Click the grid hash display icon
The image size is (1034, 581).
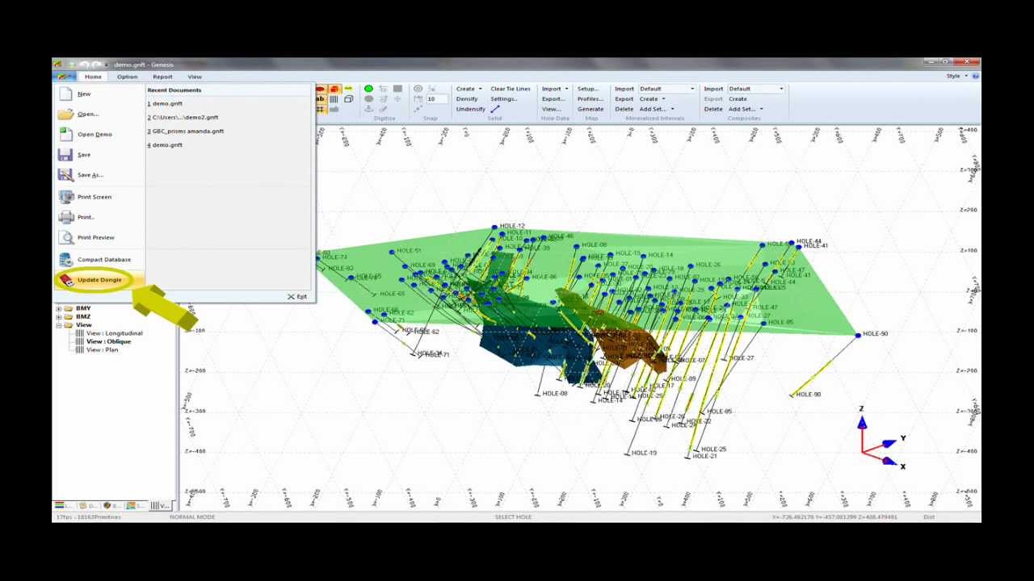coord(321,109)
